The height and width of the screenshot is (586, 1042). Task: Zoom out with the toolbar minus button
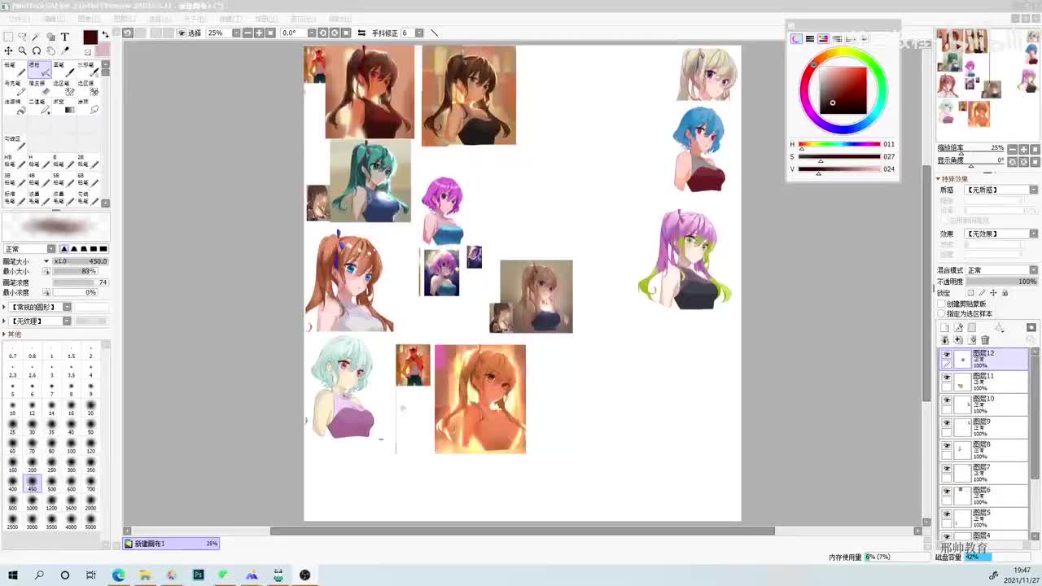point(248,33)
